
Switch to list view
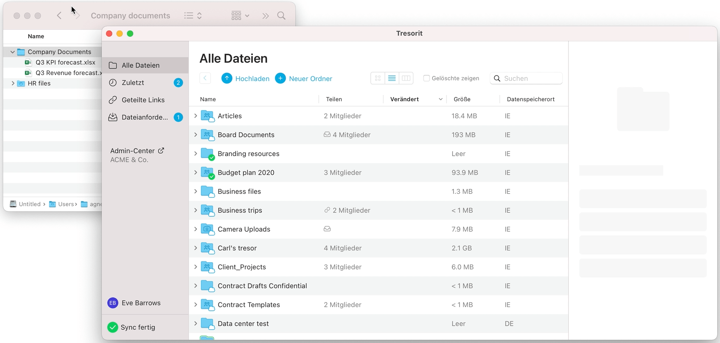(392, 78)
